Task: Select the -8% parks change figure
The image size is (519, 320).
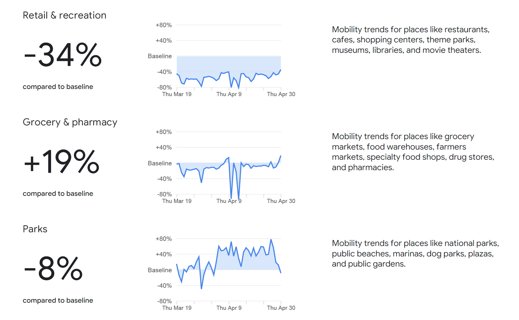Action: coord(53,268)
